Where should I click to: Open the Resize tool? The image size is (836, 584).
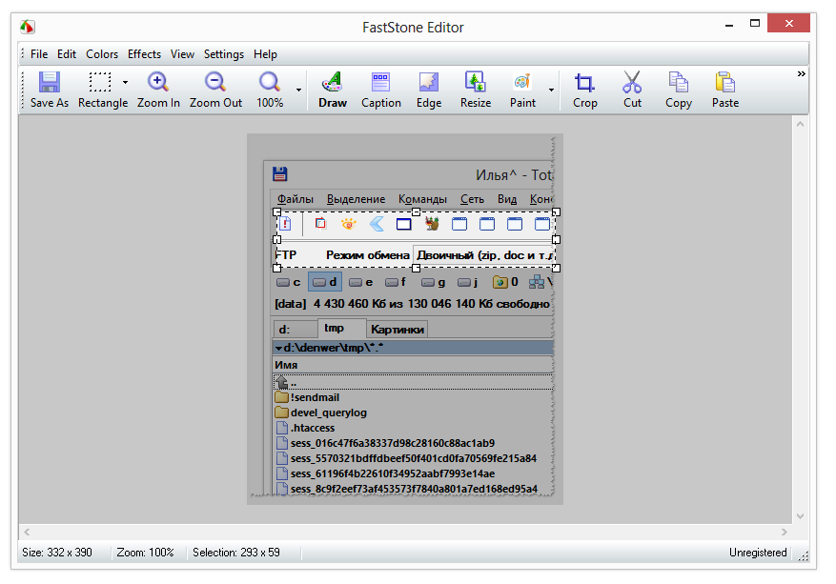(x=476, y=91)
